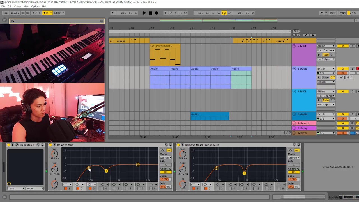Viewport: 359px width, 202px height.
Task: Click the Remove Mud Freq knob
Action: click(55, 154)
